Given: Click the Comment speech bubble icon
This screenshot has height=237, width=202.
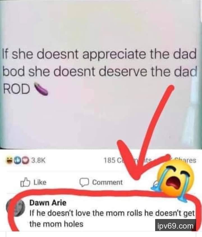Looking at the screenshot, I should pos(84,182).
